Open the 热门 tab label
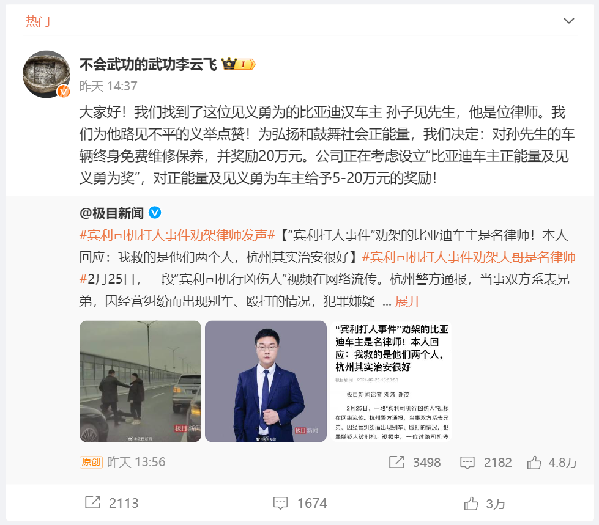The width and height of the screenshot is (599, 525). click(x=38, y=21)
